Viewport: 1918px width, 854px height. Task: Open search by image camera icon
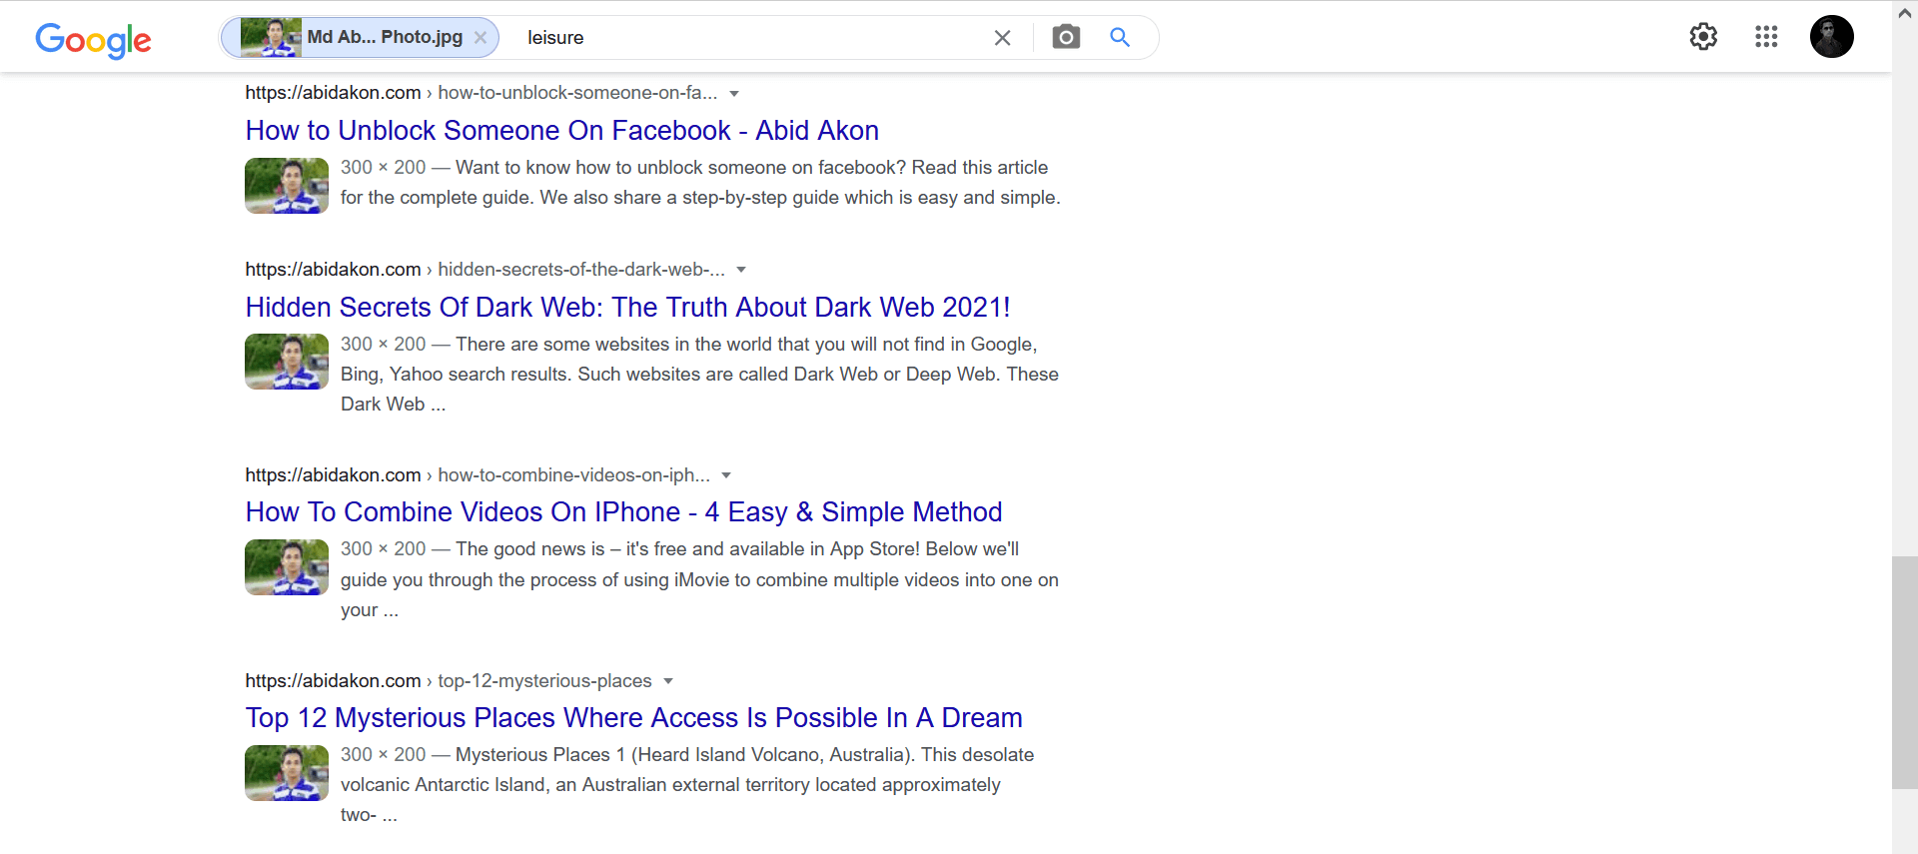point(1066,37)
